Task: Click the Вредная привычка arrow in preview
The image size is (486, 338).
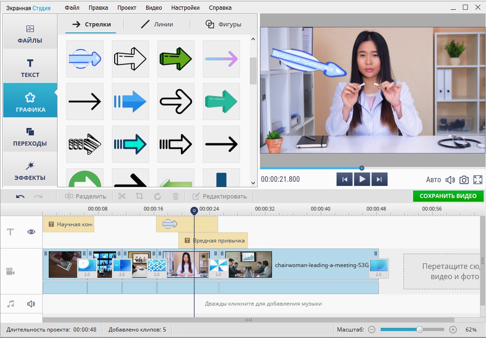Action: [309, 63]
